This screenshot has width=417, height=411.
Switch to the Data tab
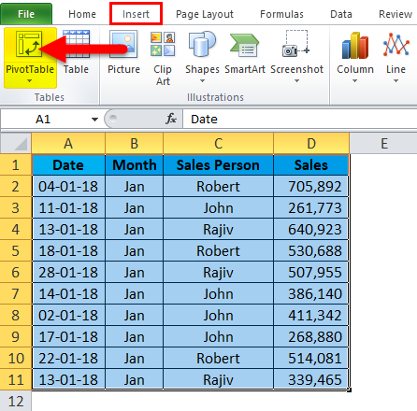[x=341, y=14]
